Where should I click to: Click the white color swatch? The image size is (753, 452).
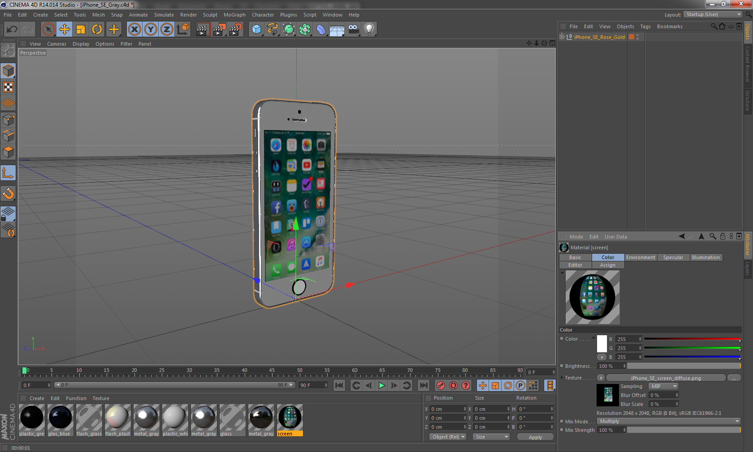point(602,344)
